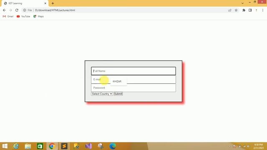Open the taskbar app next to Visual Studio

coord(101,146)
